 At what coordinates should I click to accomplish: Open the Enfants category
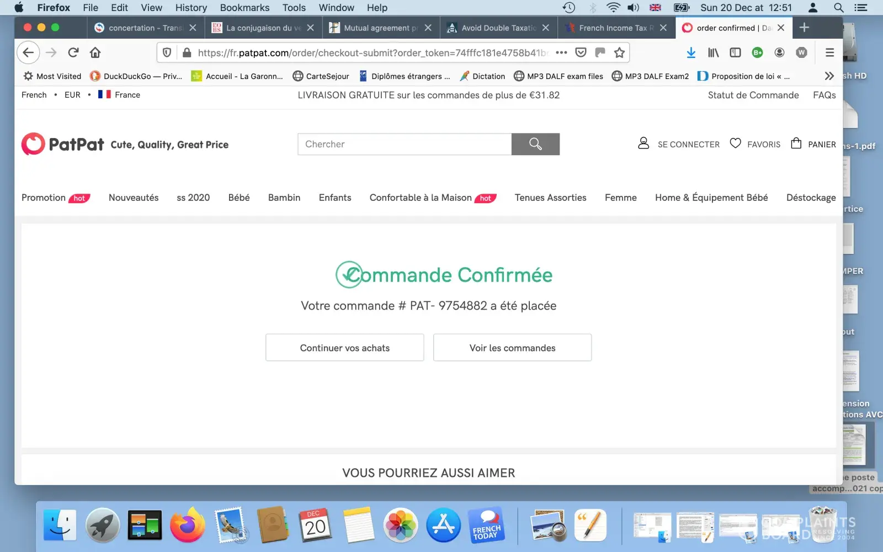click(335, 198)
